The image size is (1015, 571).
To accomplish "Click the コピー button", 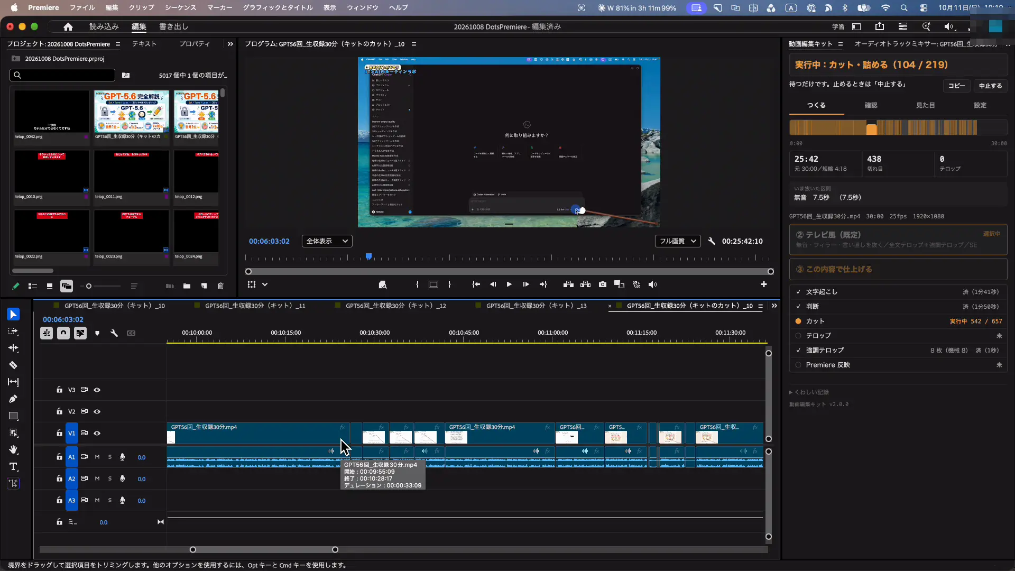I will [956, 86].
